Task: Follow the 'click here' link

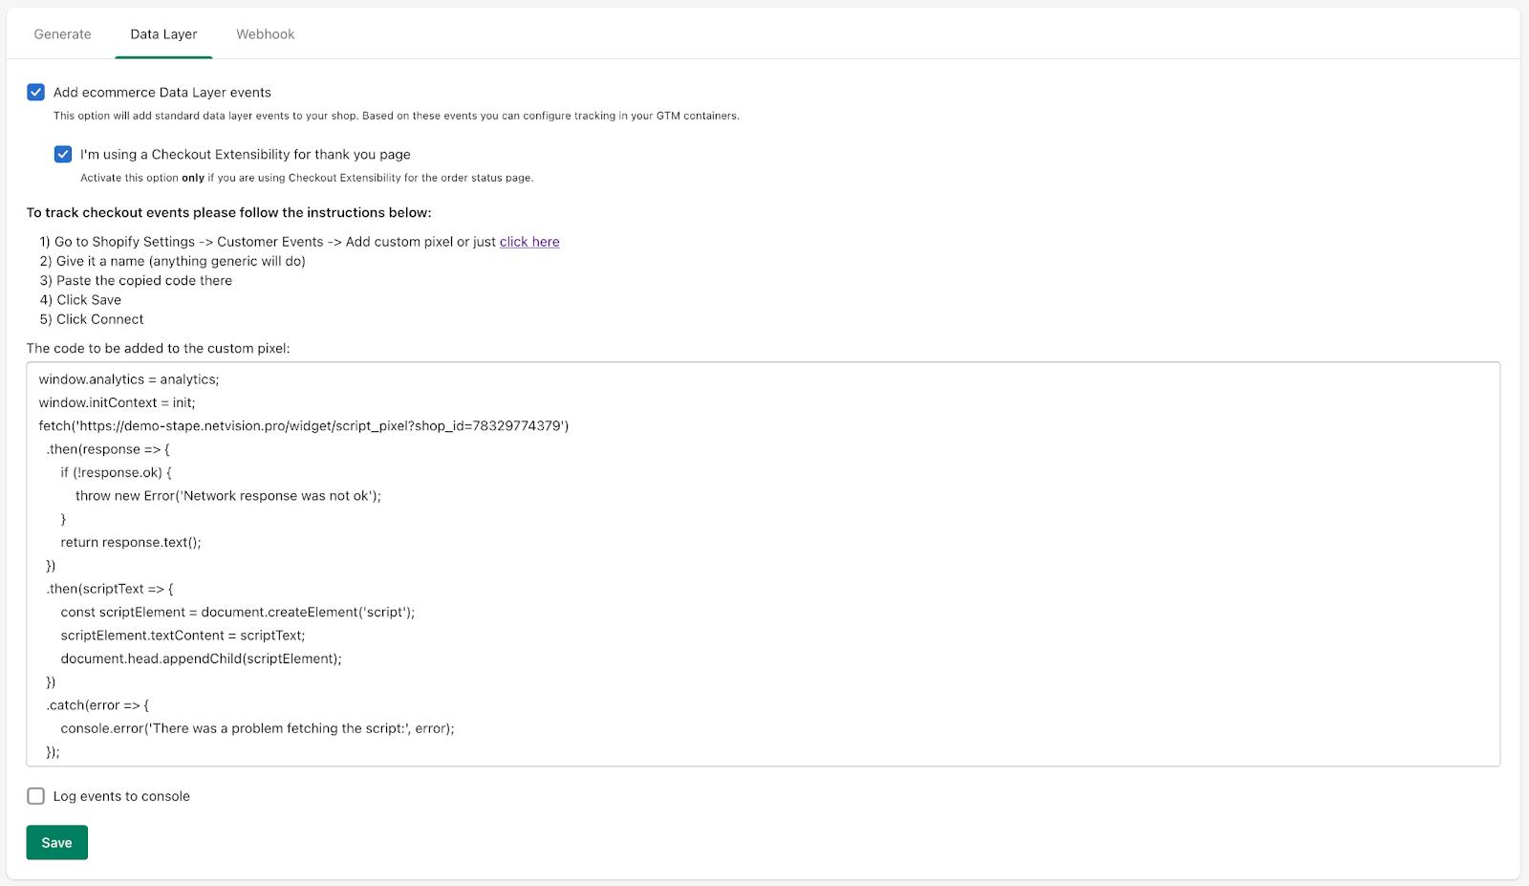Action: (x=529, y=242)
